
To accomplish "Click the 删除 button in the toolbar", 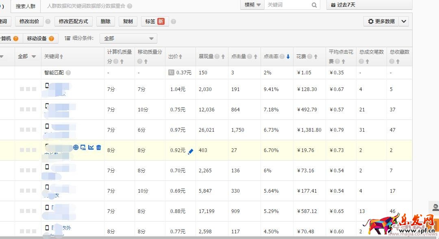I will click(105, 21).
